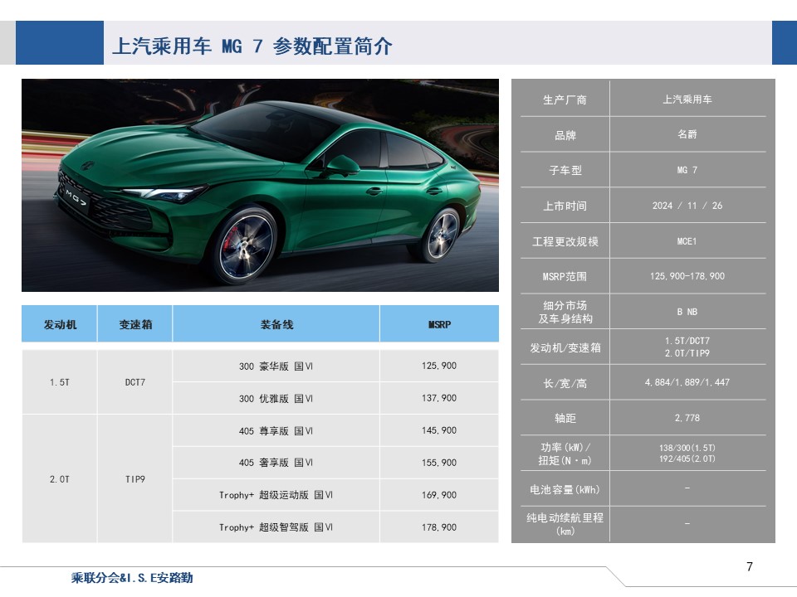Click the 1.5T/DCT7 2.0T/TIP9 value

point(687,347)
